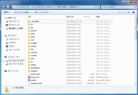
Task: Select the au folder icon
Action: coord(29,24)
